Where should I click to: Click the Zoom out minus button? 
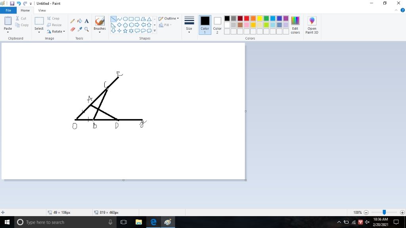coord(366,213)
